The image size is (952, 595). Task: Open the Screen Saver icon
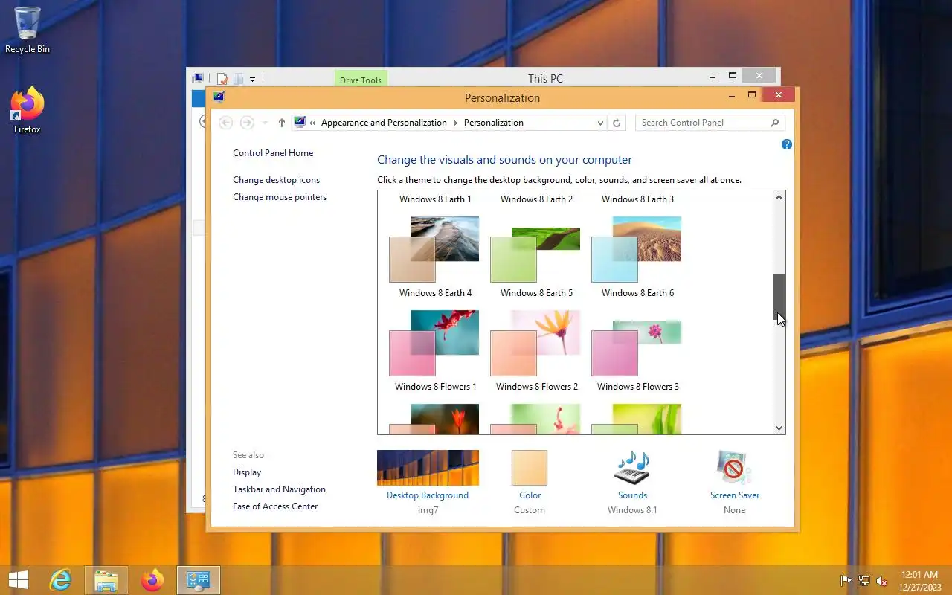pos(734,468)
